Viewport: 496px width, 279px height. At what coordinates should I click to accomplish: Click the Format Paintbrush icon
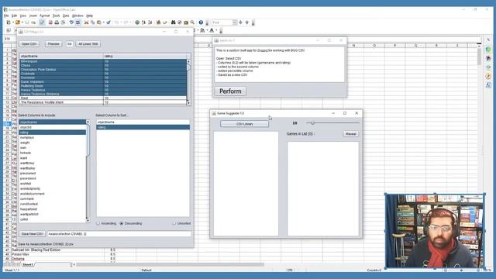click(x=108, y=22)
